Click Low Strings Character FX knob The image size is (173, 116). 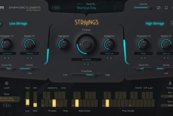click(x=6, y=44)
